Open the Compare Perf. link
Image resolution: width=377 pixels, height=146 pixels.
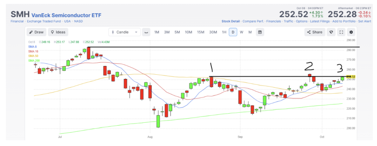pos(253,21)
